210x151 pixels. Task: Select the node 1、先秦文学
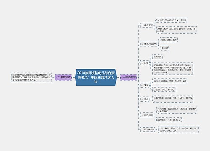(x=147, y=25)
